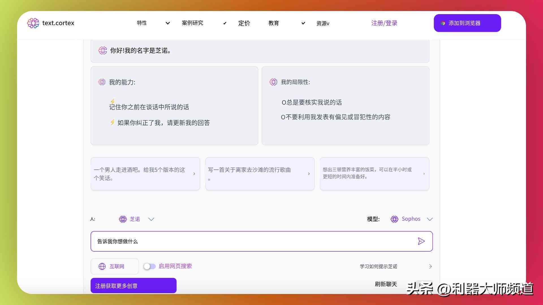Click the 注册/登录 link
543x305 pixels.
[385, 23]
